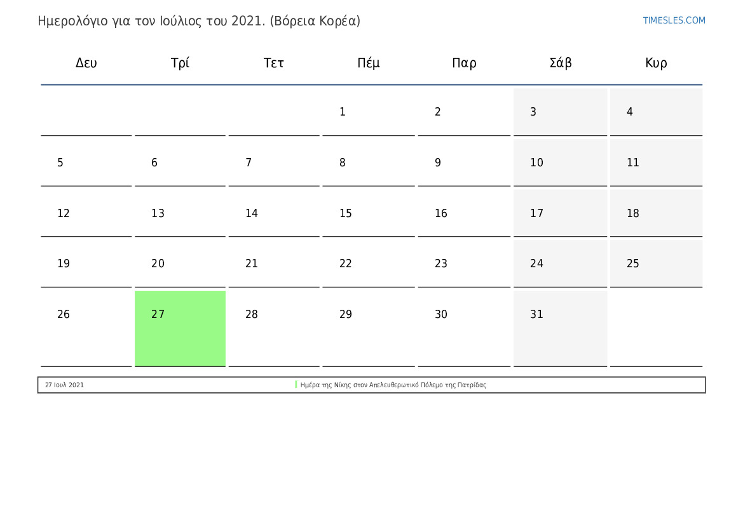
Task: Select Saturday the 3rd cell
Action: 560,112
